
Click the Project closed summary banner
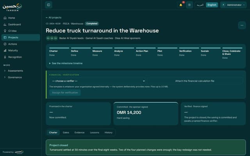(x=146, y=147)
